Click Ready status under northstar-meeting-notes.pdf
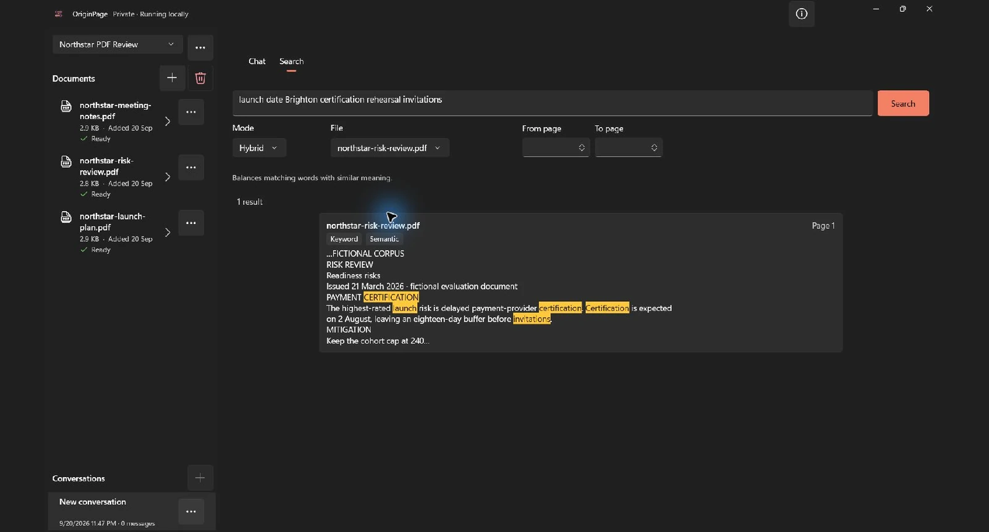The height and width of the screenshot is (532, 989). 101,139
